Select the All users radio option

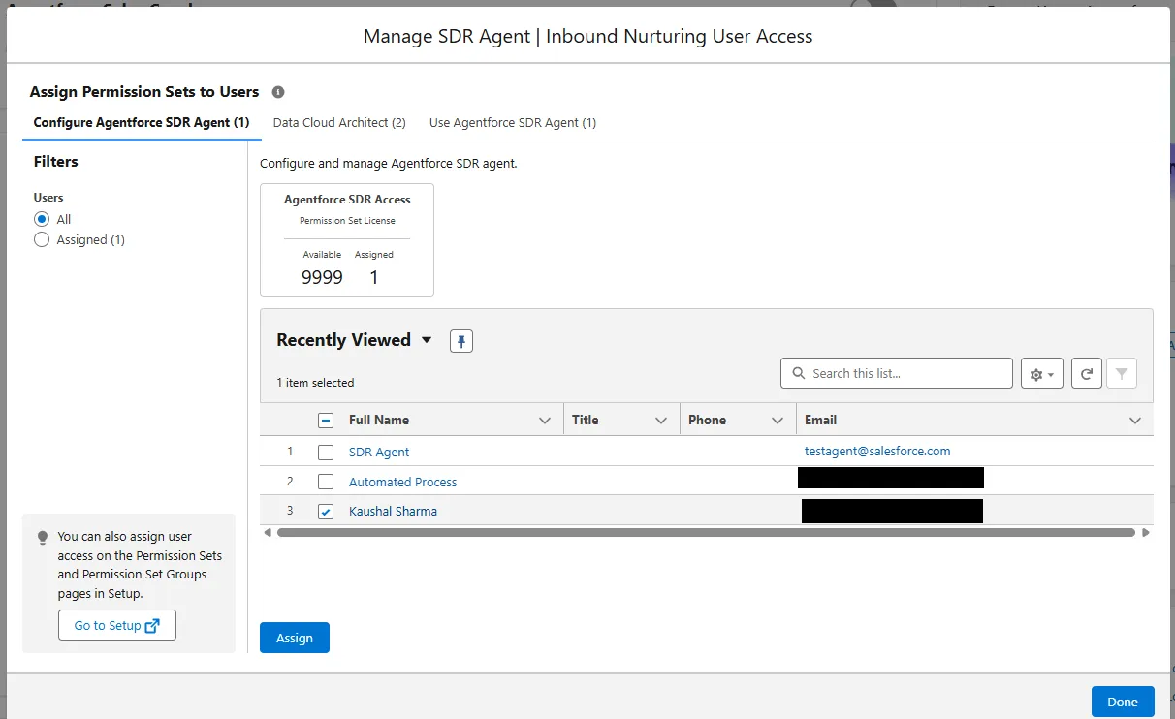click(42, 220)
